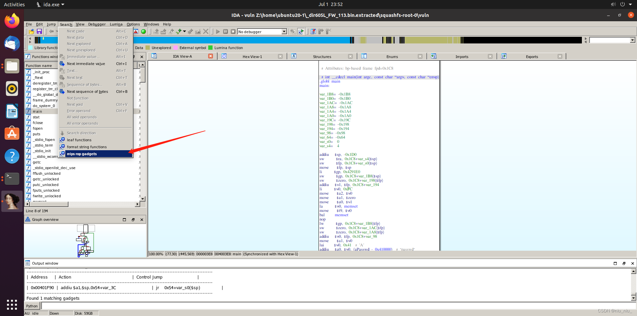Click the function list vertical scrollbar

pyautogui.click(x=142, y=131)
